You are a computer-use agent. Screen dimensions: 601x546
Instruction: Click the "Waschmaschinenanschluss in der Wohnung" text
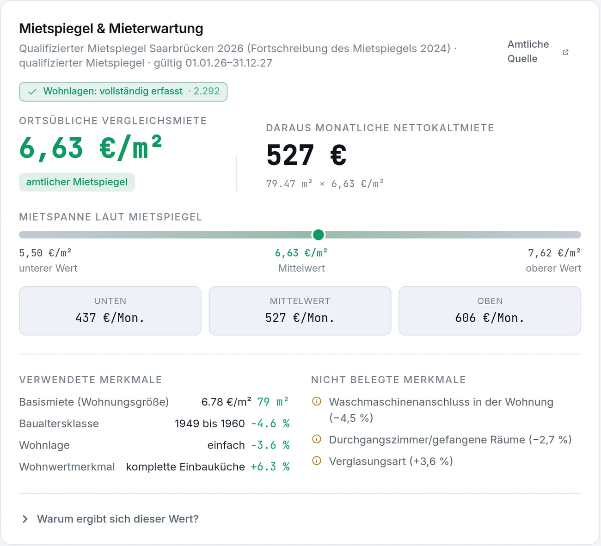coord(441,402)
